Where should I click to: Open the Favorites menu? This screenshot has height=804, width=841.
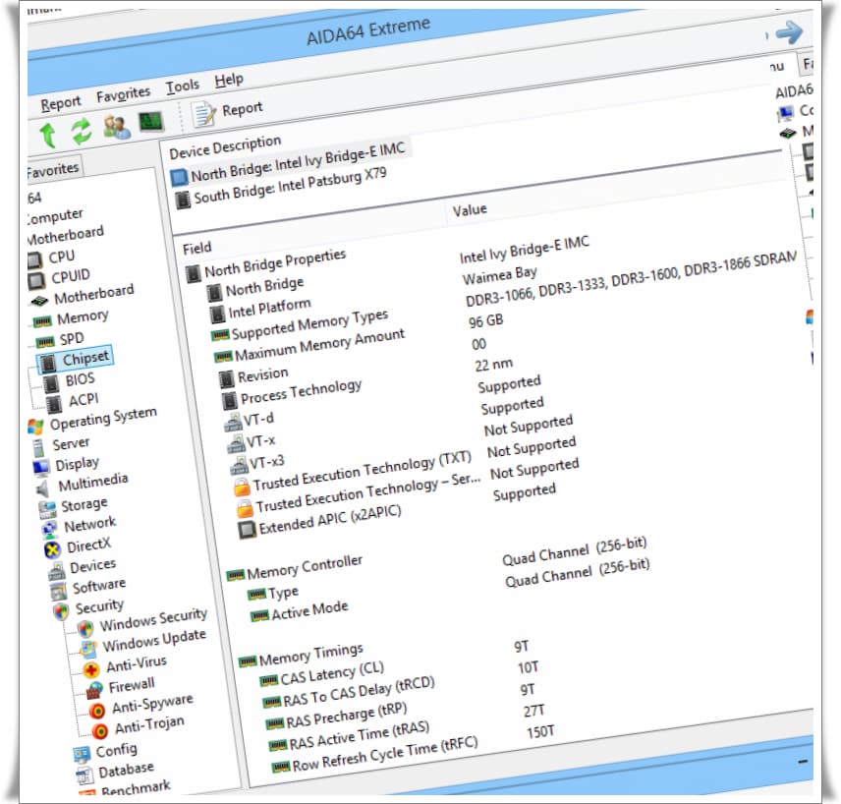pos(123,94)
